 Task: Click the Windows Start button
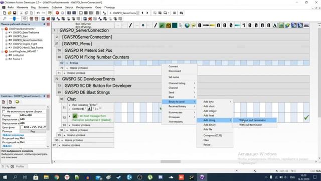click(x=5, y=177)
